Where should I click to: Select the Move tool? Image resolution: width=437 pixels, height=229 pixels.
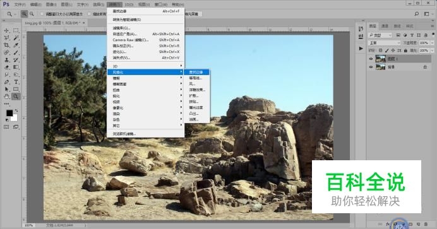[6, 31]
